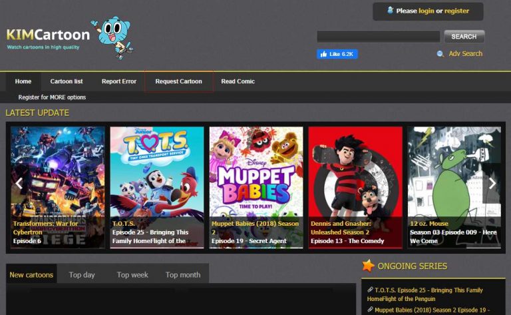
Task: Open the login link
Action: 426,11
